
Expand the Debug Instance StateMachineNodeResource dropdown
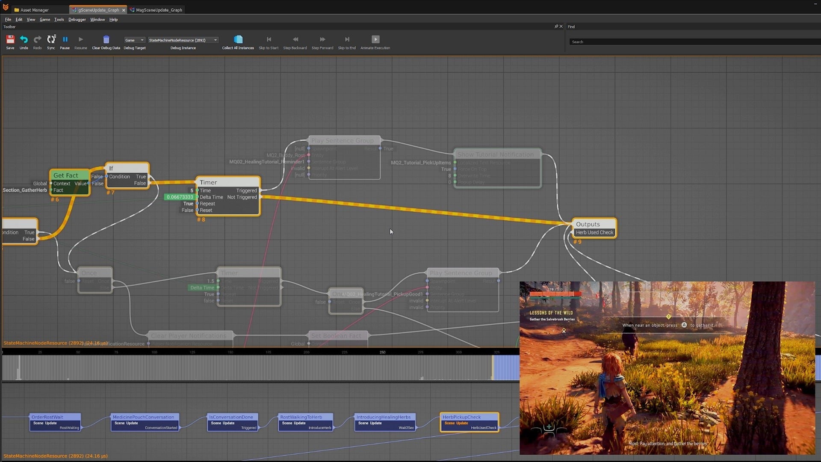(x=183, y=40)
